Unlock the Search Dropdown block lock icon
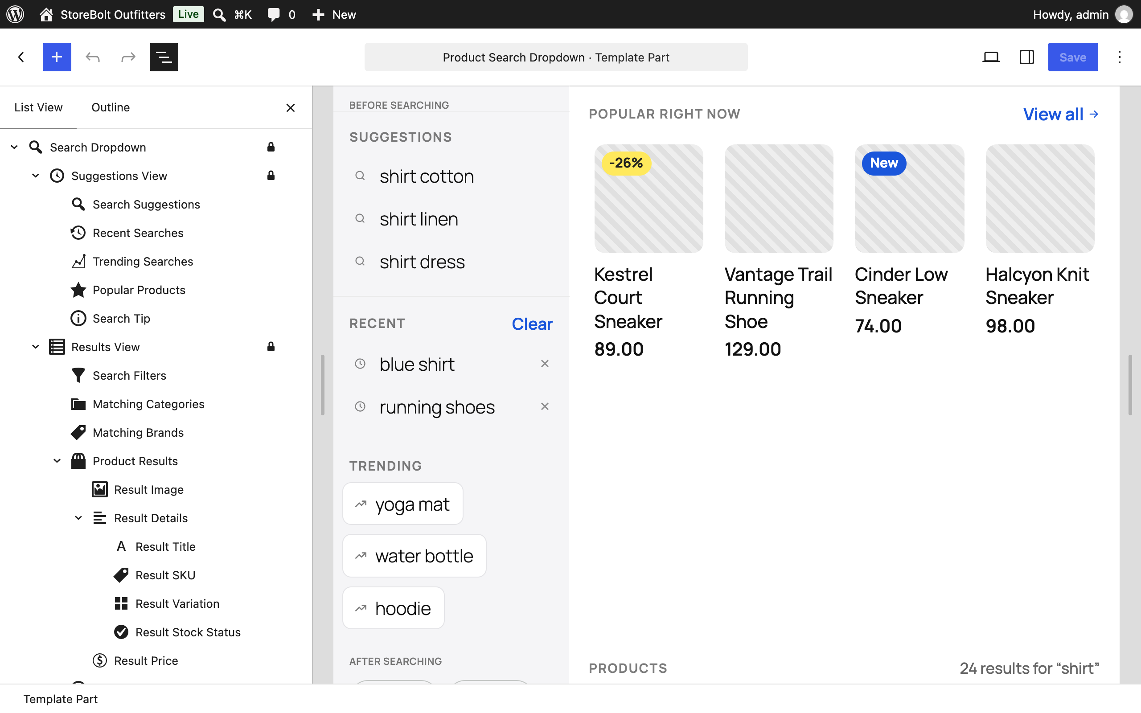Image resolution: width=1141 pixels, height=713 pixels. pos(271,147)
